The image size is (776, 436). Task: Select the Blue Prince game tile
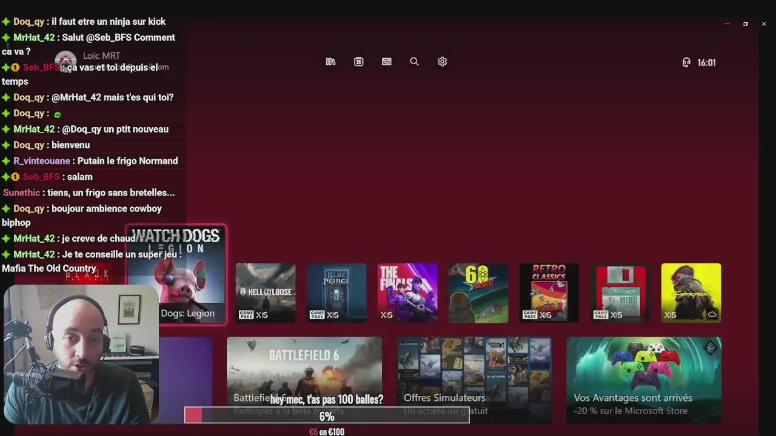click(336, 292)
